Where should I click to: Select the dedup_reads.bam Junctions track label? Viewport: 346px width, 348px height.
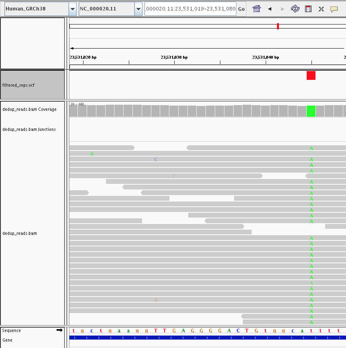pyautogui.click(x=29, y=129)
